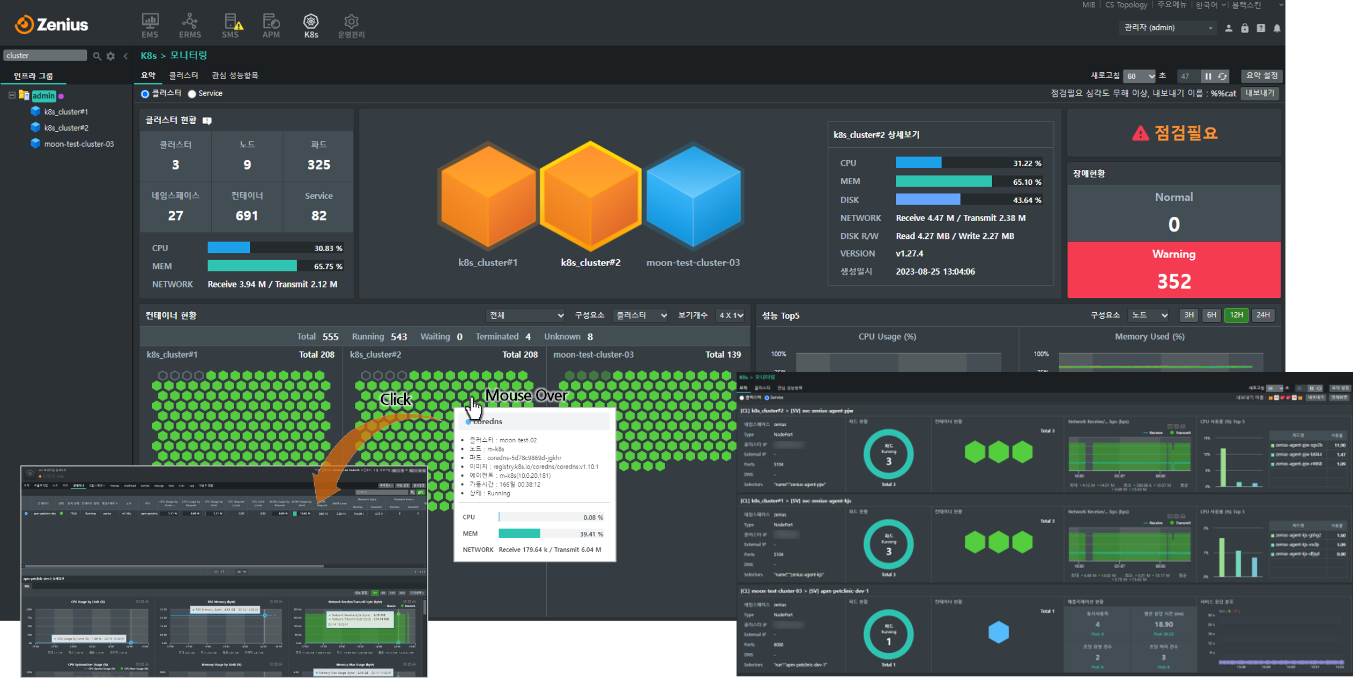Open sidebar settings gear icon
Image resolution: width=1353 pixels, height=678 pixels.
[110, 56]
